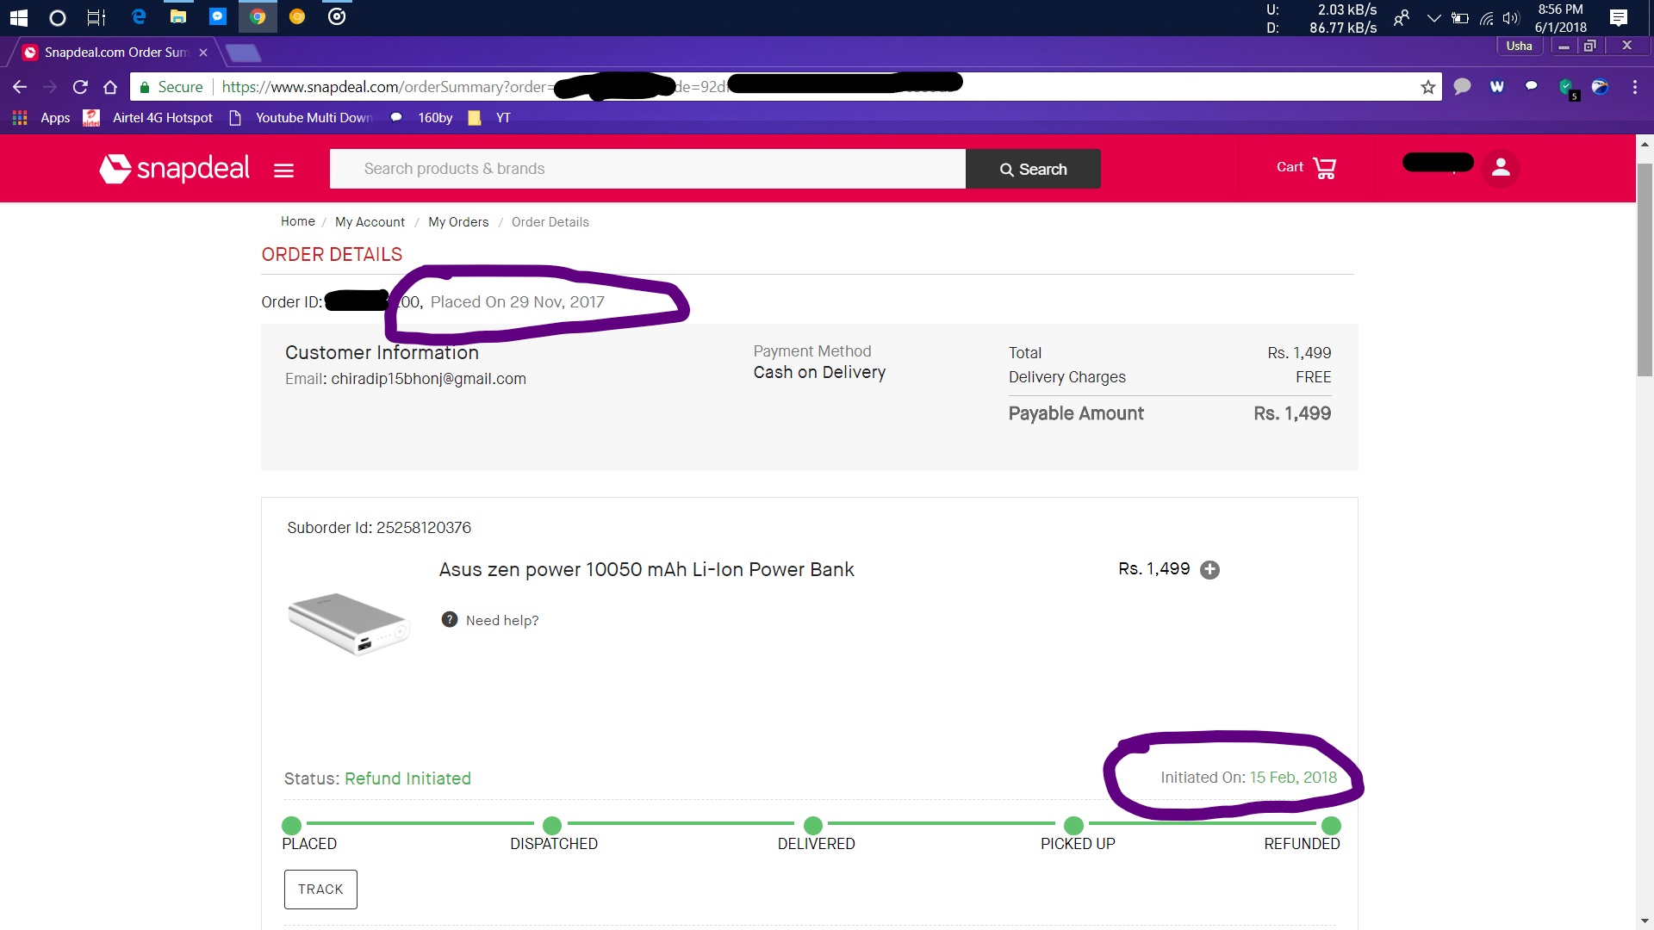Image resolution: width=1654 pixels, height=930 pixels.
Task: Click the power bank product thumbnail
Action: tap(348, 623)
